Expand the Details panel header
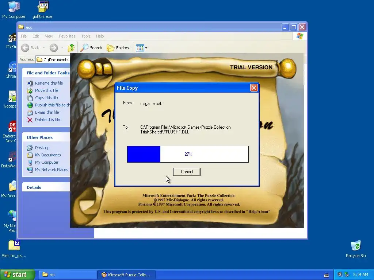The height and width of the screenshot is (280, 374). pyautogui.click(x=46, y=187)
